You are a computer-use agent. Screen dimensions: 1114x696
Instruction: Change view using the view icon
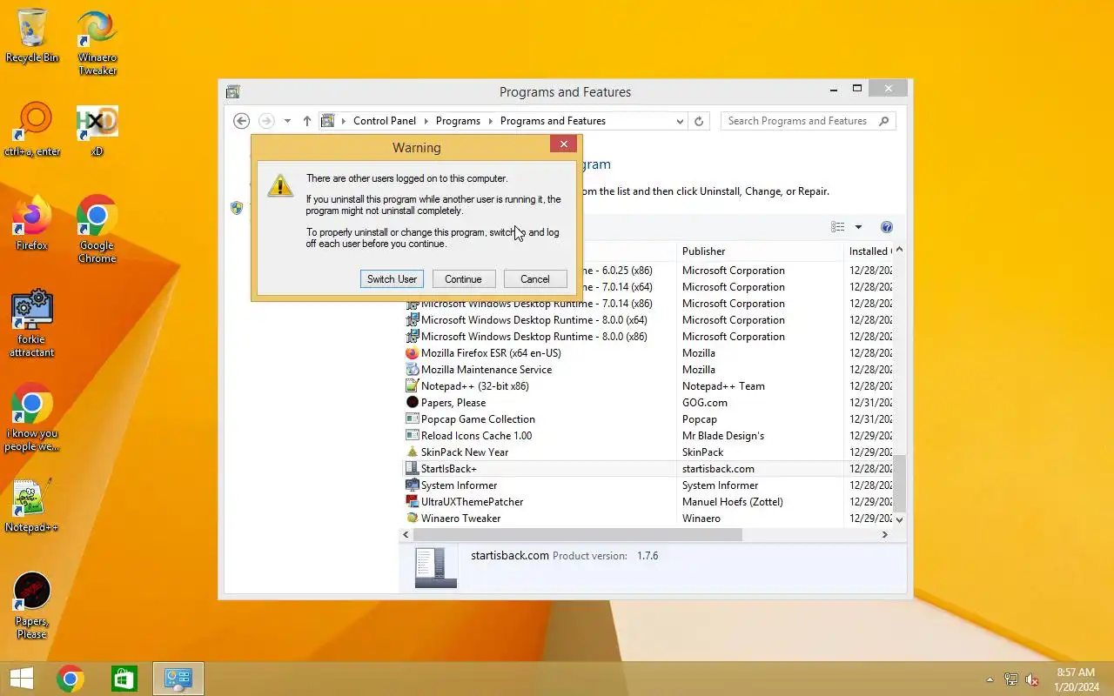[838, 227]
